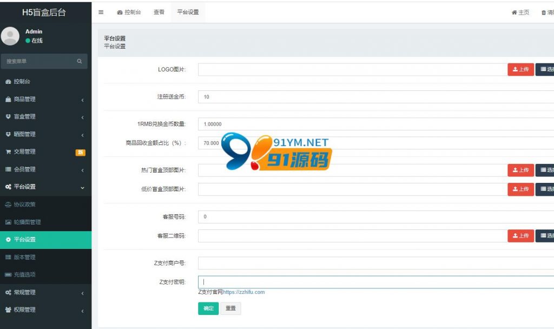
Task: Click the select button beside LOGO图片 upload
Action: click(545, 69)
